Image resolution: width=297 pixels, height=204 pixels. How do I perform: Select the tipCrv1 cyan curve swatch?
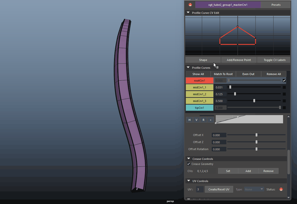[x=199, y=108]
